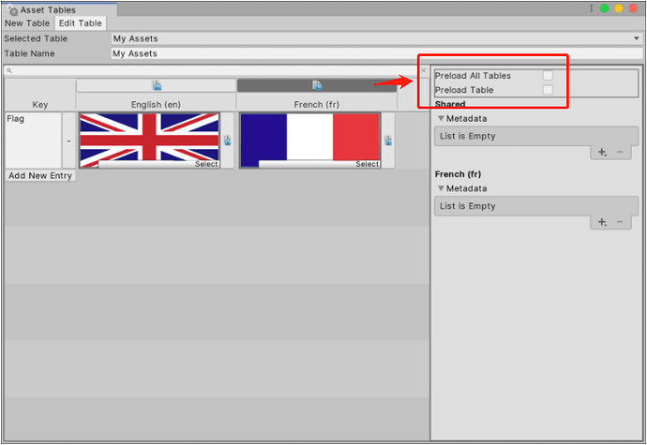Enable Preload Table checkbox
This screenshot has width=647, height=445.
tap(548, 90)
